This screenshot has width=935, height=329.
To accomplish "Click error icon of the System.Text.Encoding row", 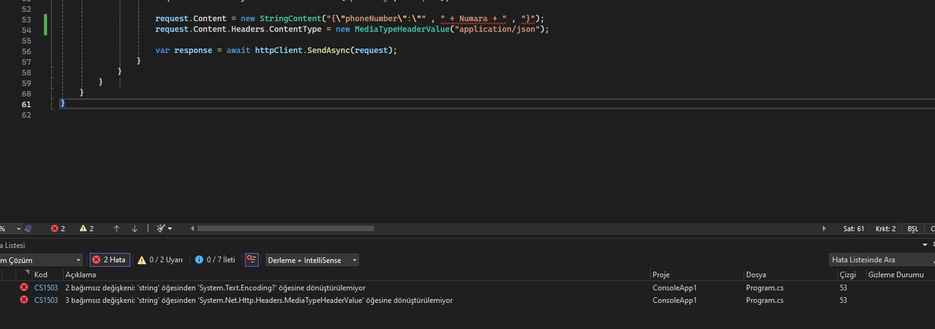I will pyautogui.click(x=24, y=287).
